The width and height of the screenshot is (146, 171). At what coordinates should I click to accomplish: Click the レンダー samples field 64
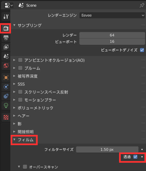(x=112, y=35)
